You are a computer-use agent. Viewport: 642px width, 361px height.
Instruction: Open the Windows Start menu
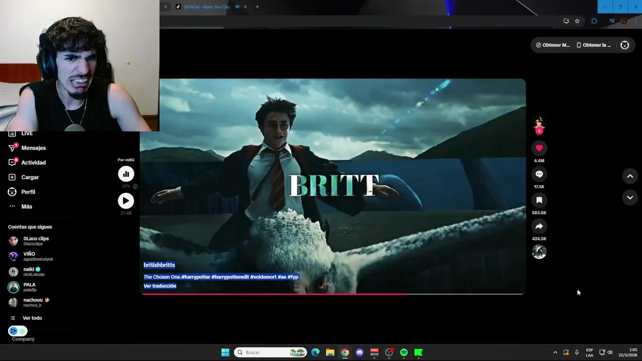click(225, 352)
